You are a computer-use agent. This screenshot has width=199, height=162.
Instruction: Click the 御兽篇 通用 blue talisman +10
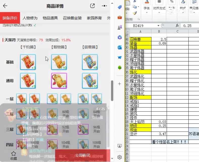pyautogui.click(x=90, y=81)
